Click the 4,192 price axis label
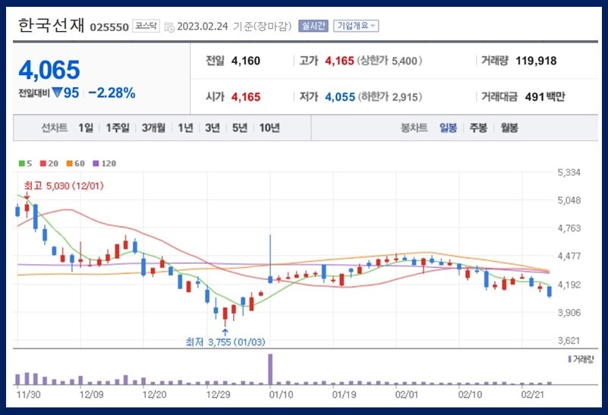 click(569, 285)
